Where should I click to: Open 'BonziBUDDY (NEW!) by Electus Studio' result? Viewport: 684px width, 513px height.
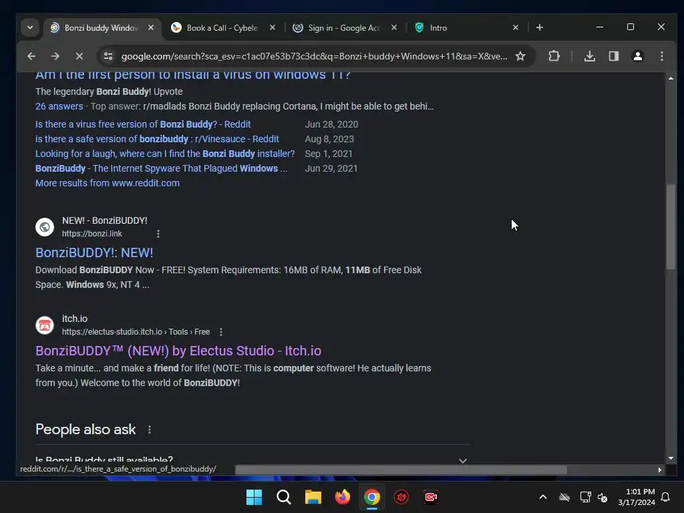178,351
